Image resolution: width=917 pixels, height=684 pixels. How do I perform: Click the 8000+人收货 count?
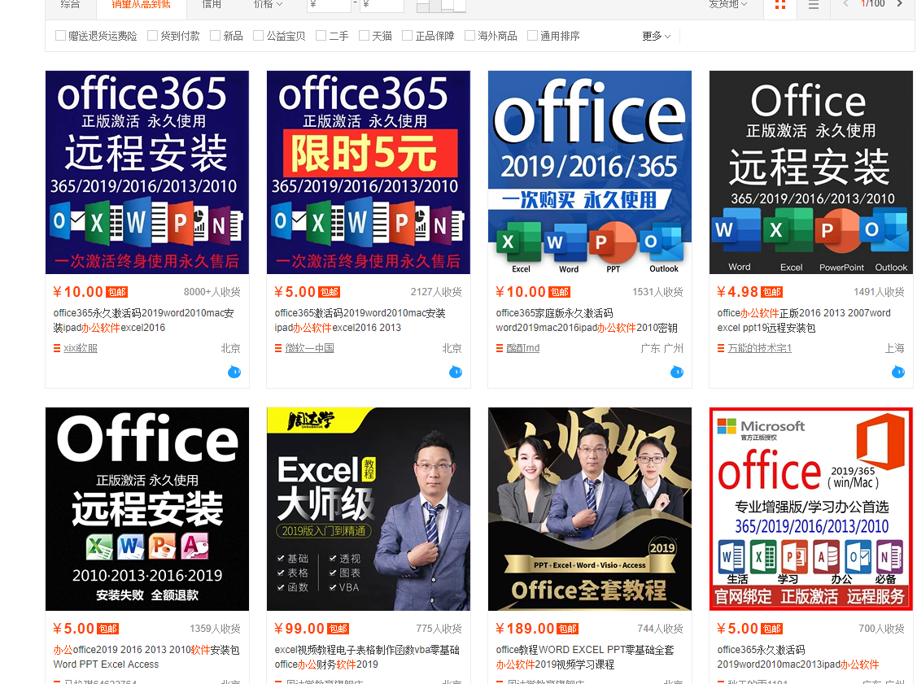click(212, 292)
